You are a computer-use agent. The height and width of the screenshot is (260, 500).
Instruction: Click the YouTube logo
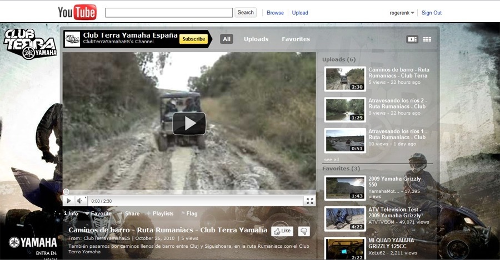click(x=77, y=12)
